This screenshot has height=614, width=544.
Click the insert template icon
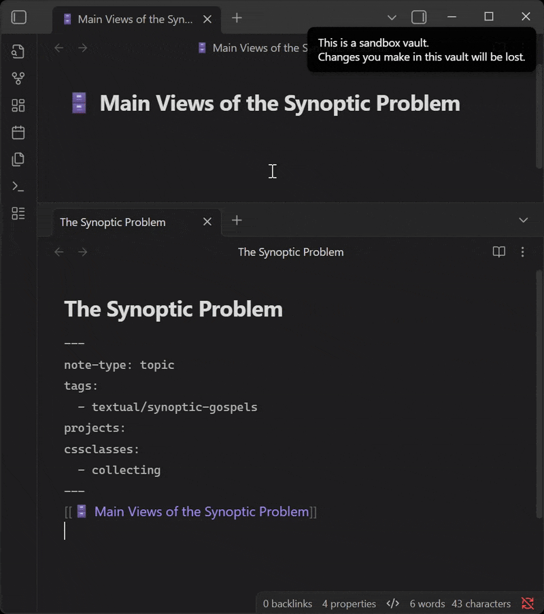point(18,159)
